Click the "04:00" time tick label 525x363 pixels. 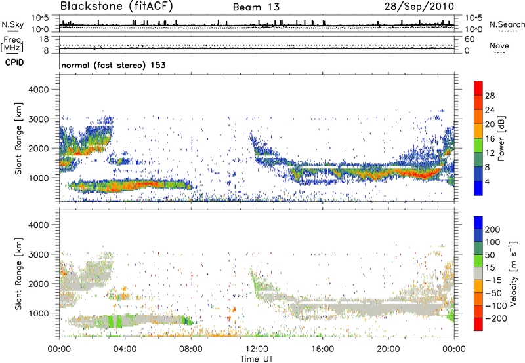click(x=125, y=349)
